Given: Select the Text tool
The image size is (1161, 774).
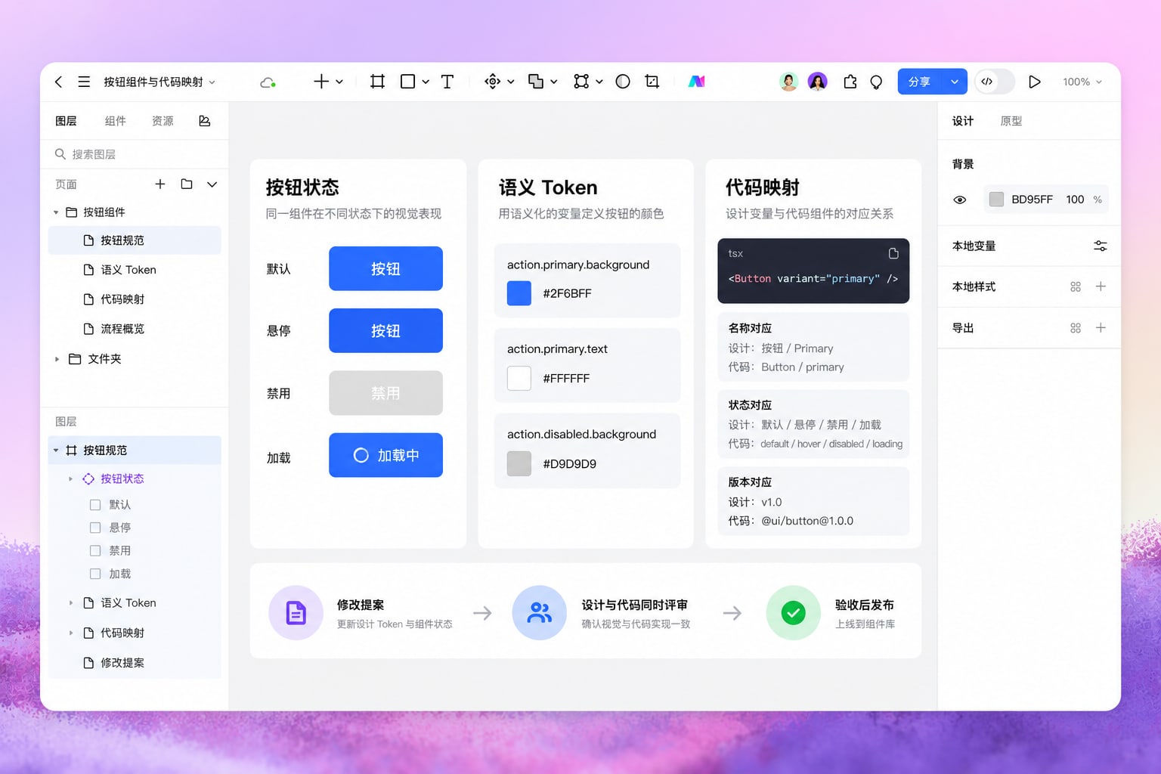Looking at the screenshot, I should click(447, 82).
